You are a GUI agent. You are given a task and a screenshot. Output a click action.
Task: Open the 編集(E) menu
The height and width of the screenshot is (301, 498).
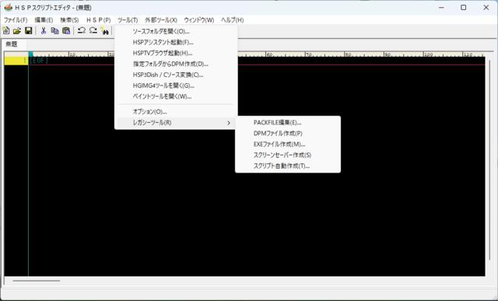pos(44,19)
